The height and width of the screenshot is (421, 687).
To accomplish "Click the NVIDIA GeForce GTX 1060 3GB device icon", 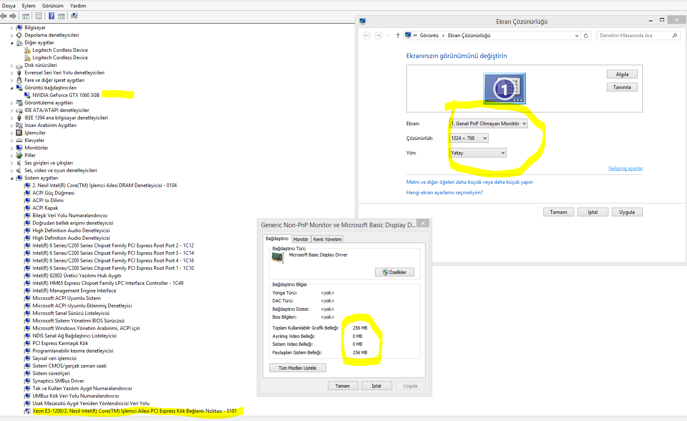I will click(28, 95).
